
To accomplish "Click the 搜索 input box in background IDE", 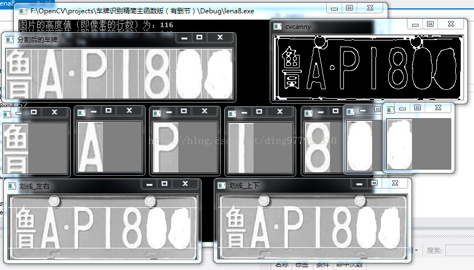I will [460, 251].
